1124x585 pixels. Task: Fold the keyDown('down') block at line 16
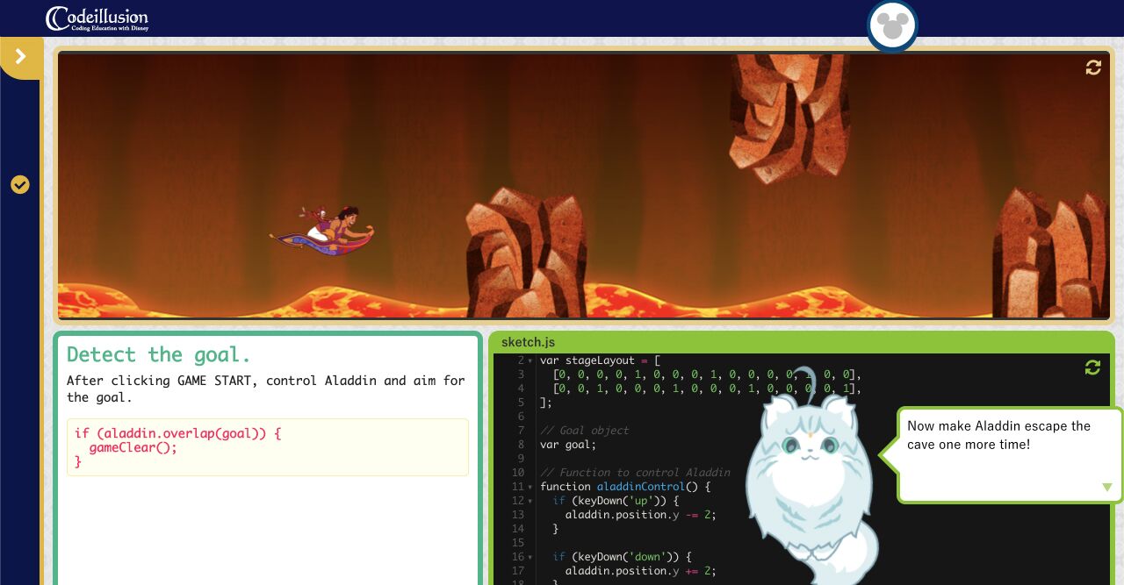click(530, 557)
